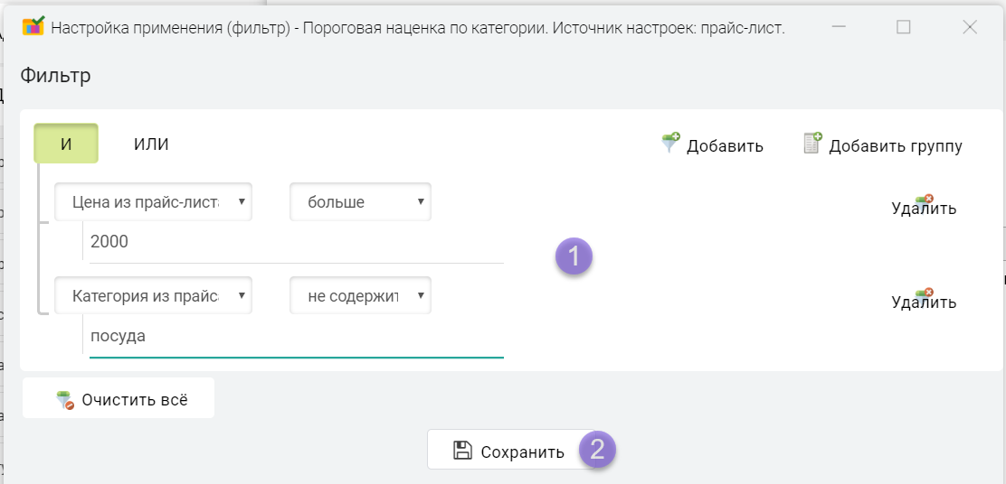The width and height of the screenshot is (1006, 484).
Task: Delete the Категория не содержит condition row
Action: coord(924,301)
